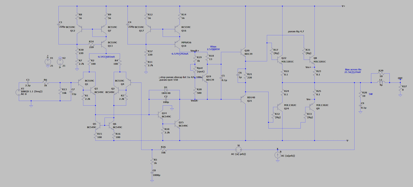Click the OUT net label
The width and height of the screenshot is (413, 187).
pyautogui.click(x=400, y=78)
